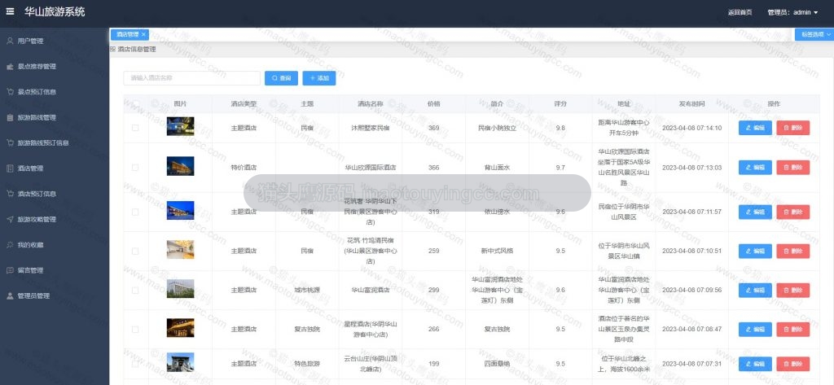Open the 沐熙墅家民宿 thumbnail image
Screen dimensions: 834x385
[x=180, y=126]
